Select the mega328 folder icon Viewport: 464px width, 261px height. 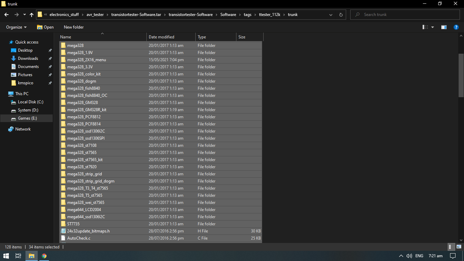63,46
